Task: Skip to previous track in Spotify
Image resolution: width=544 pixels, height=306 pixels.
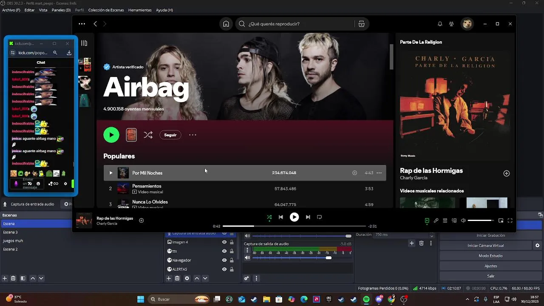Action: click(280, 217)
